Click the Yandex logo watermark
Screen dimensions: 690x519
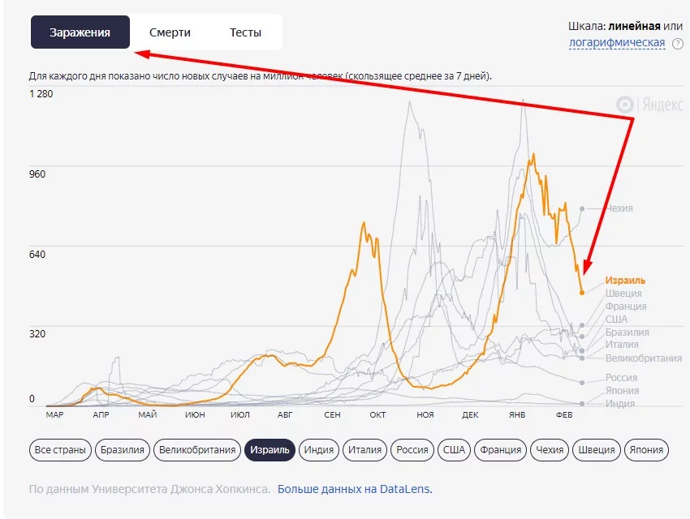[649, 105]
